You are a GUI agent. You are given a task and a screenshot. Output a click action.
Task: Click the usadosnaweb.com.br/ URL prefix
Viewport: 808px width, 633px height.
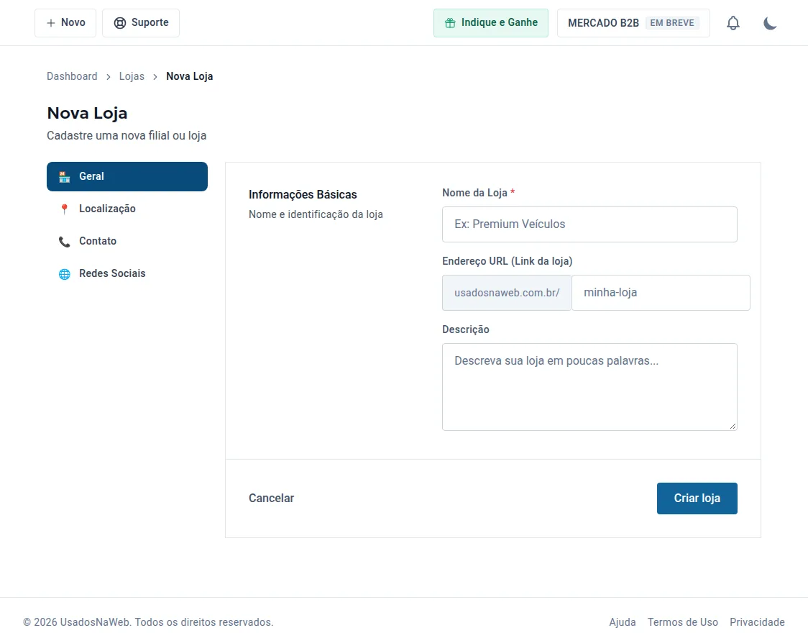point(507,293)
